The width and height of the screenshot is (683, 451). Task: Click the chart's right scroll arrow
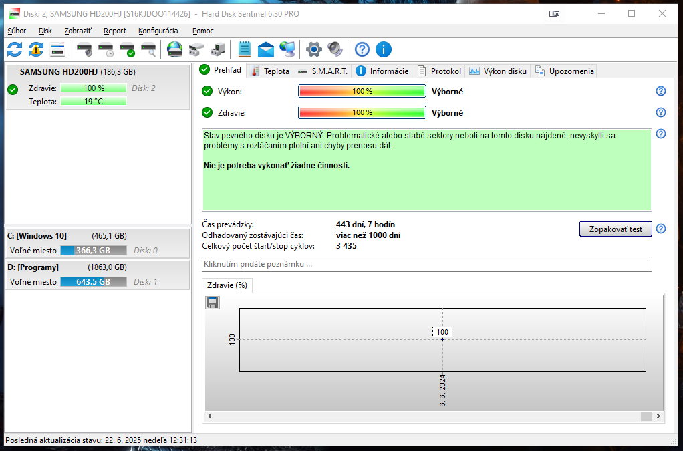pyautogui.click(x=658, y=416)
